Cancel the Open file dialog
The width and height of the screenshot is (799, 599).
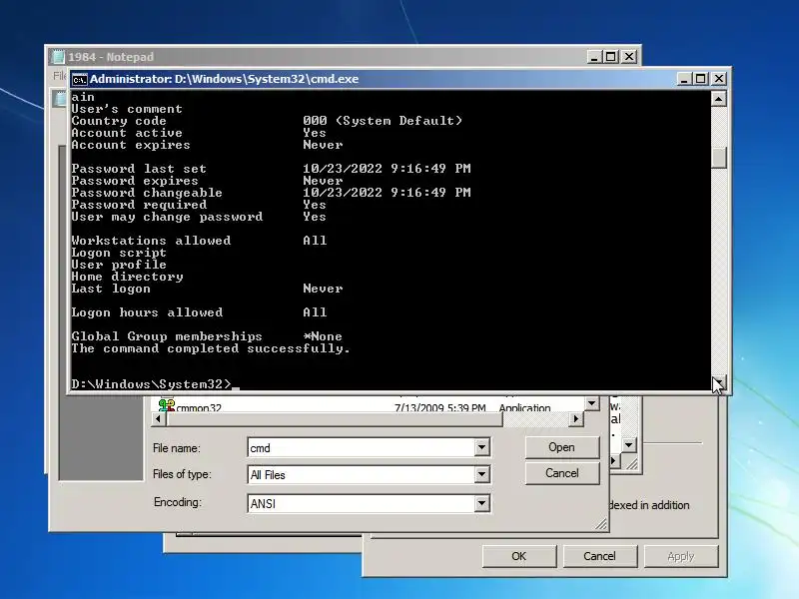click(x=561, y=473)
